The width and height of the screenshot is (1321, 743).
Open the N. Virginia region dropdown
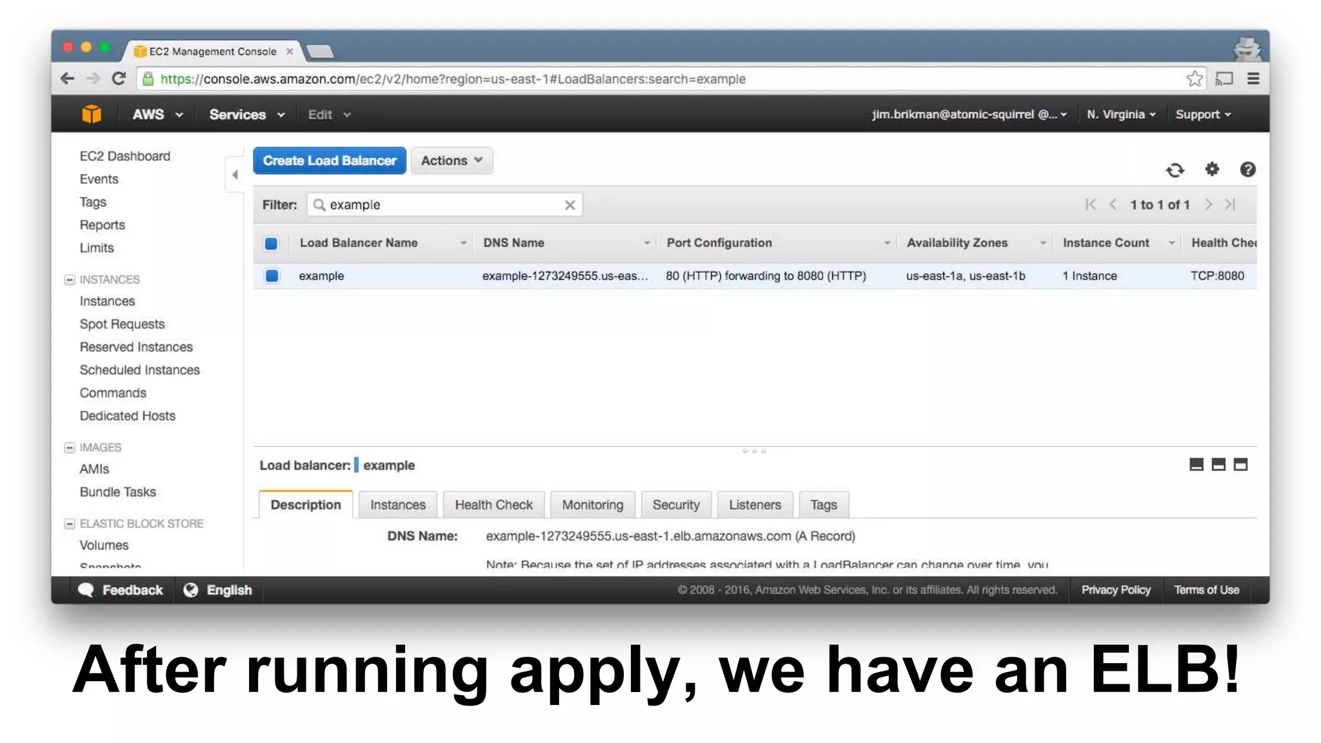click(x=1120, y=114)
